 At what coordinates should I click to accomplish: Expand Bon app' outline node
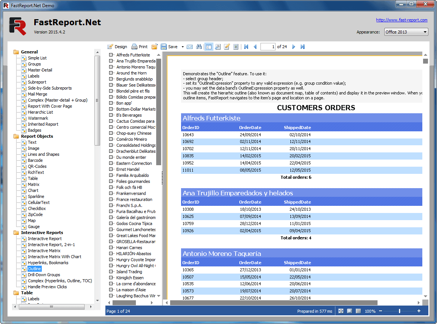(111, 103)
